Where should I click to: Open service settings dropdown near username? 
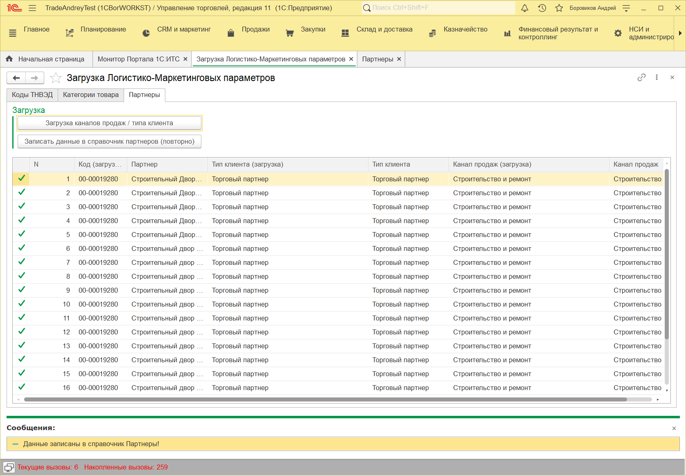626,8
